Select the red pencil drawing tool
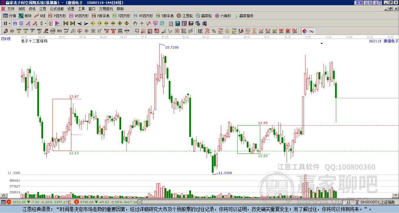The width and height of the screenshot is (399, 213). pos(5,31)
